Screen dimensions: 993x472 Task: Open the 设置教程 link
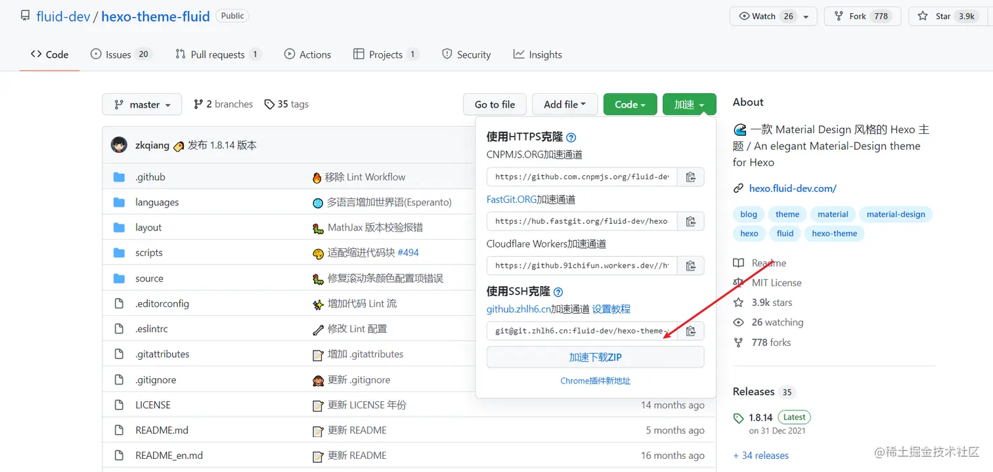[x=611, y=309]
